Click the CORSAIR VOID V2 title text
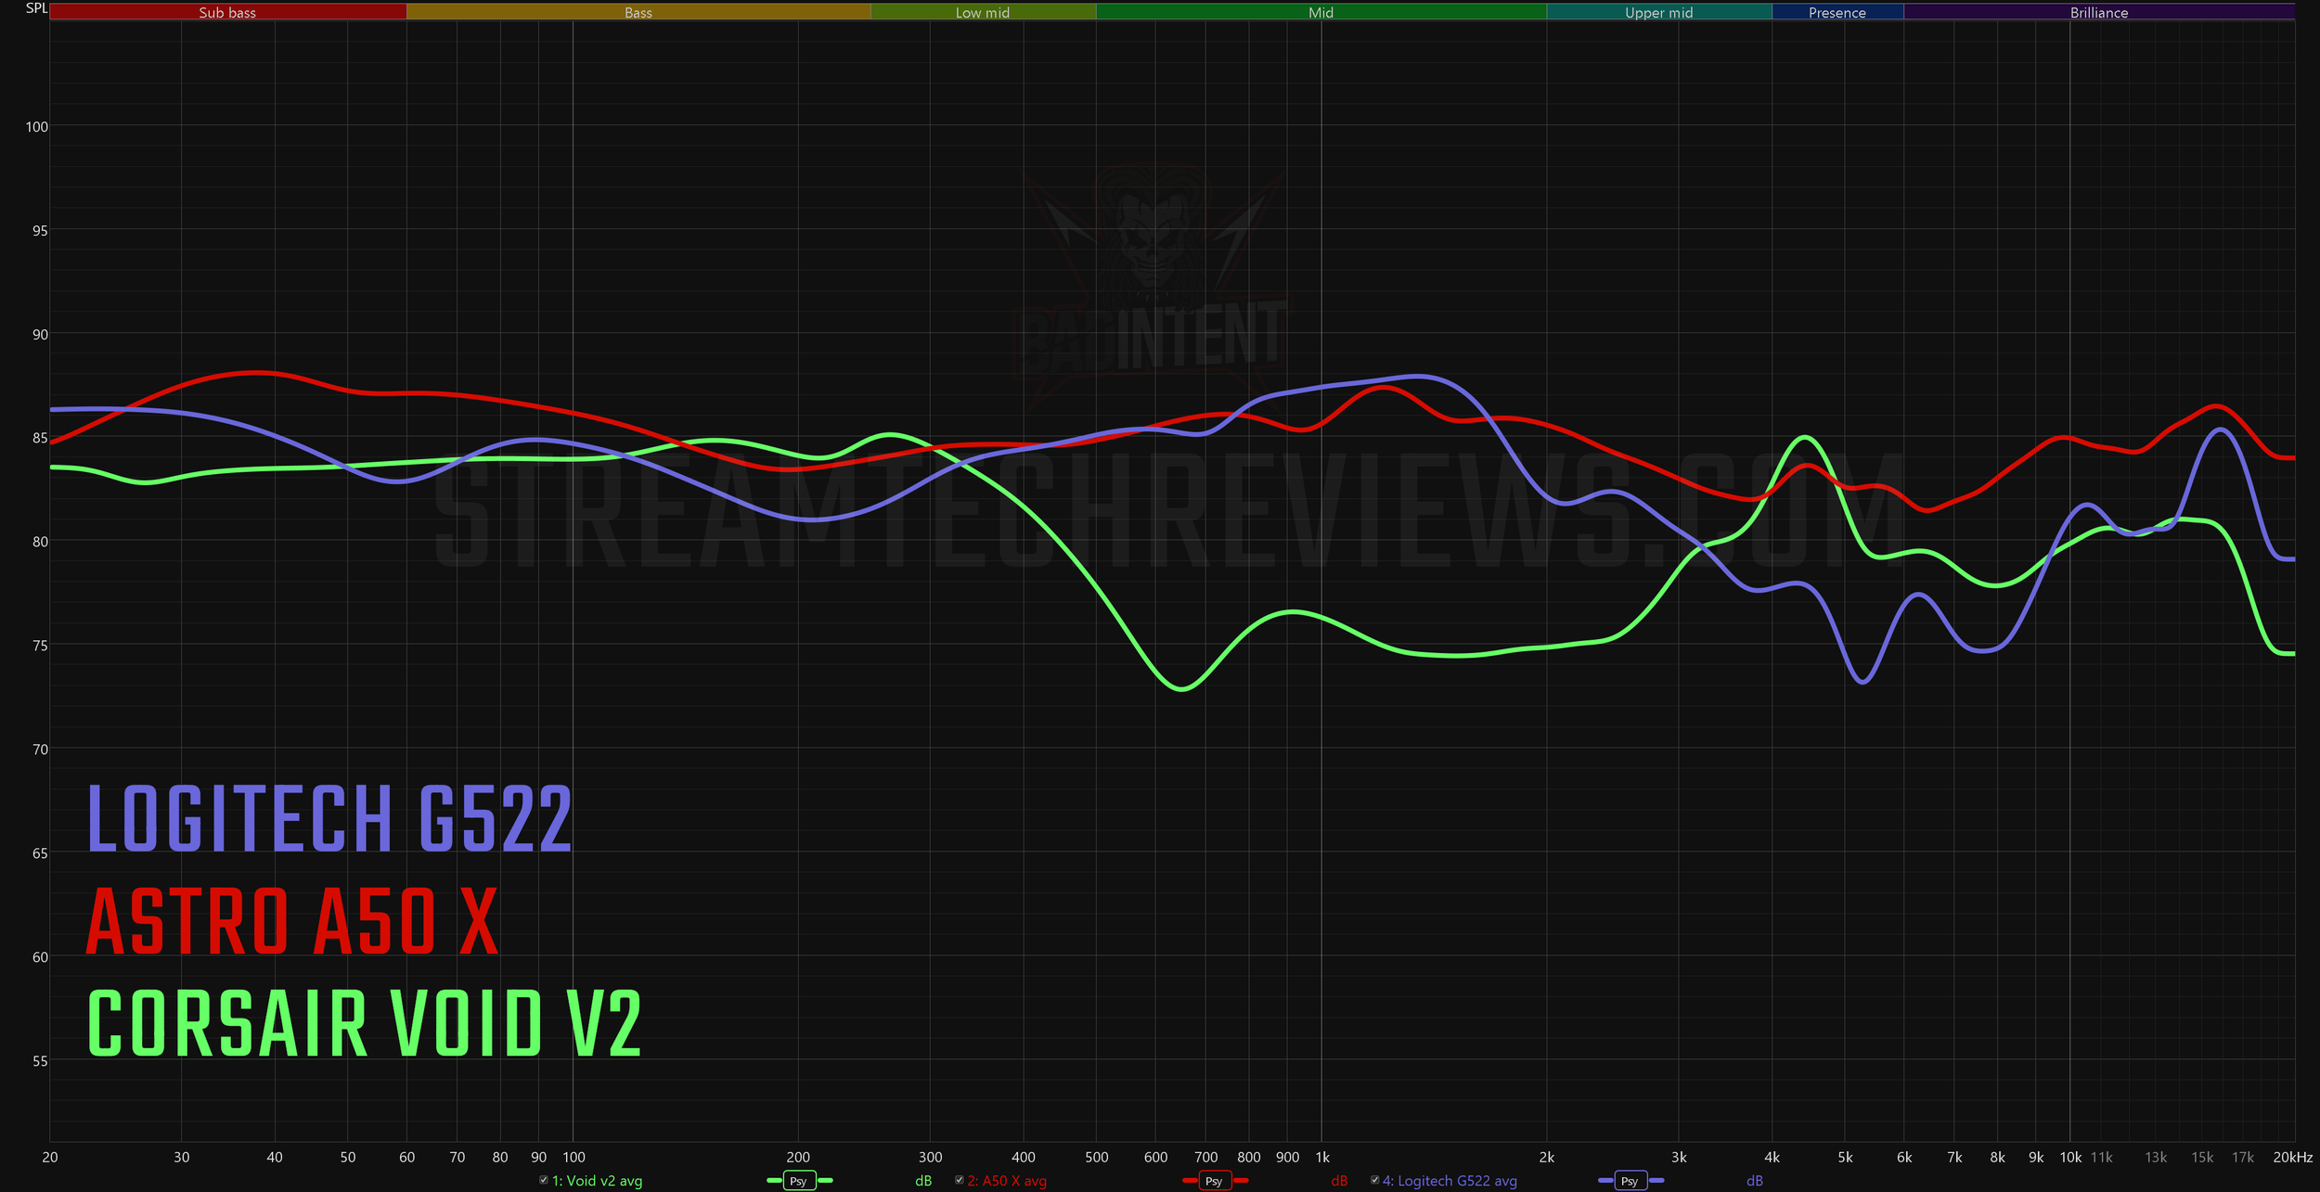Screen dimensions: 2320x1192 pyautogui.click(x=364, y=1022)
